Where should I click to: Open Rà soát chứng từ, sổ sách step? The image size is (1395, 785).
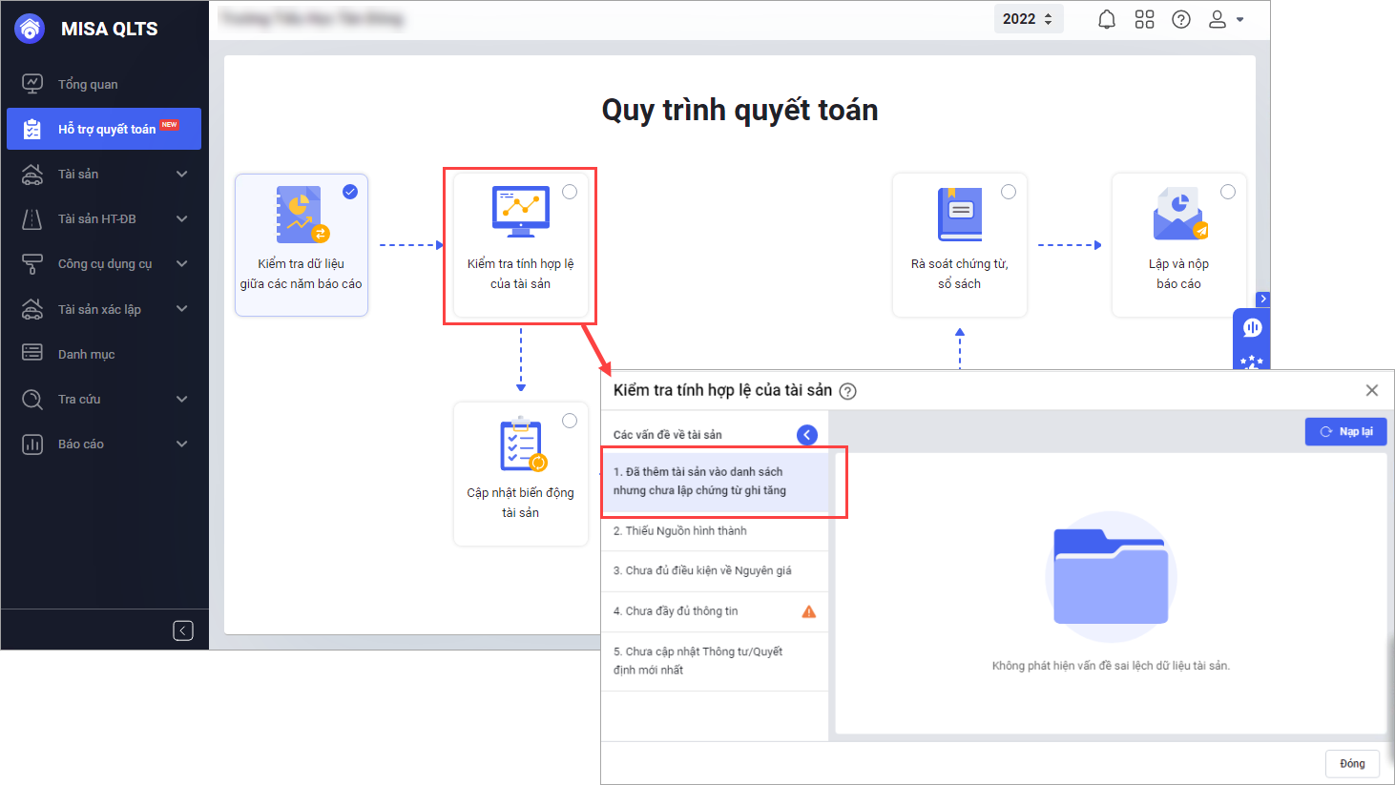point(960,245)
